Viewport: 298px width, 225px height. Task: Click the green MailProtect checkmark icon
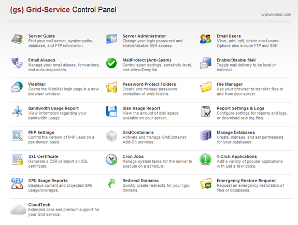coord(111,63)
